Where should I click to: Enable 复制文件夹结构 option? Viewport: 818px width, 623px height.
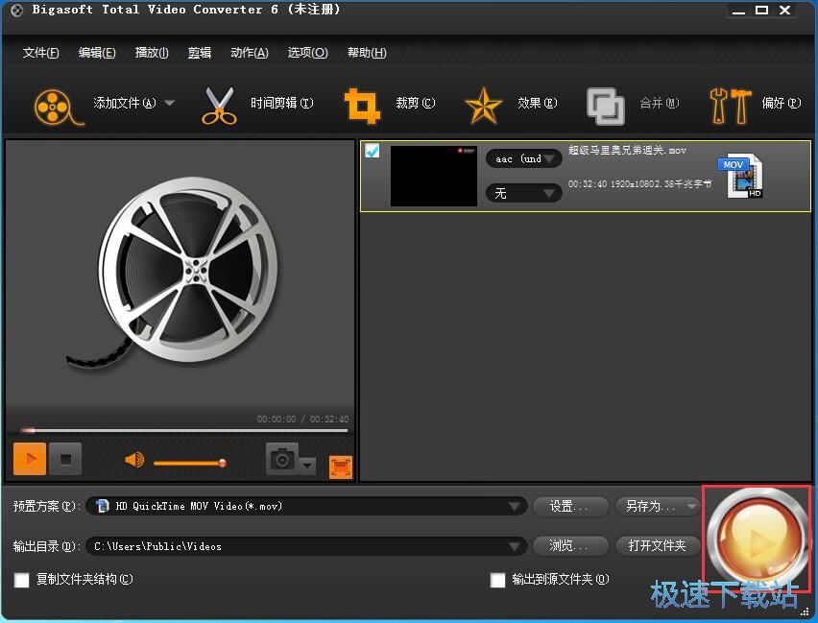20,580
